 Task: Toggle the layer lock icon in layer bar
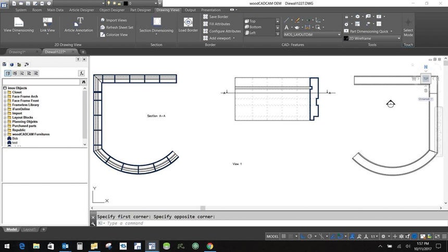click(119, 4)
